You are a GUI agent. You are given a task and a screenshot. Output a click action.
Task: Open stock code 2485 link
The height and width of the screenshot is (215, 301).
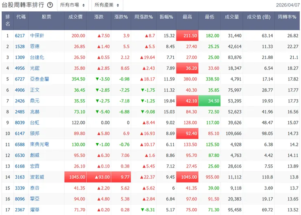pyautogui.click(x=20, y=112)
